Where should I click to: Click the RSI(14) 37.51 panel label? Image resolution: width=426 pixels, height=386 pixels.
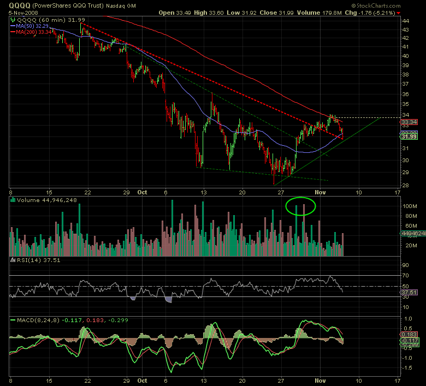39,260
